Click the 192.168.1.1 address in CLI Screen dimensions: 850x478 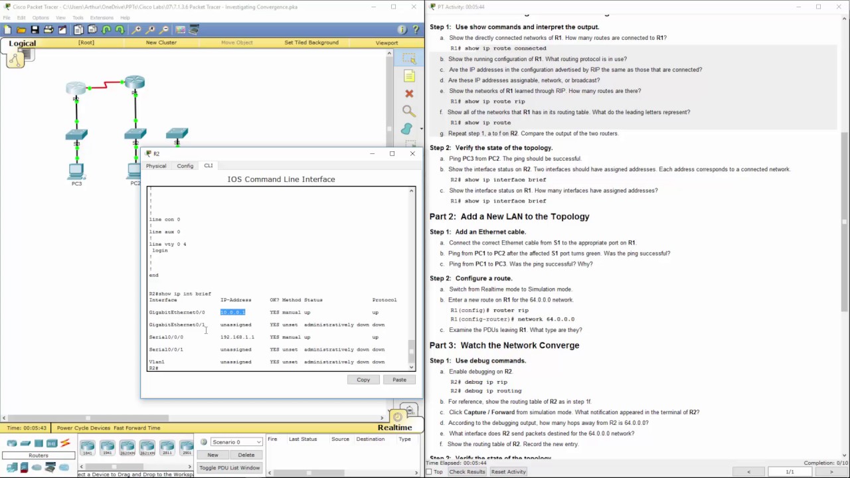point(237,337)
